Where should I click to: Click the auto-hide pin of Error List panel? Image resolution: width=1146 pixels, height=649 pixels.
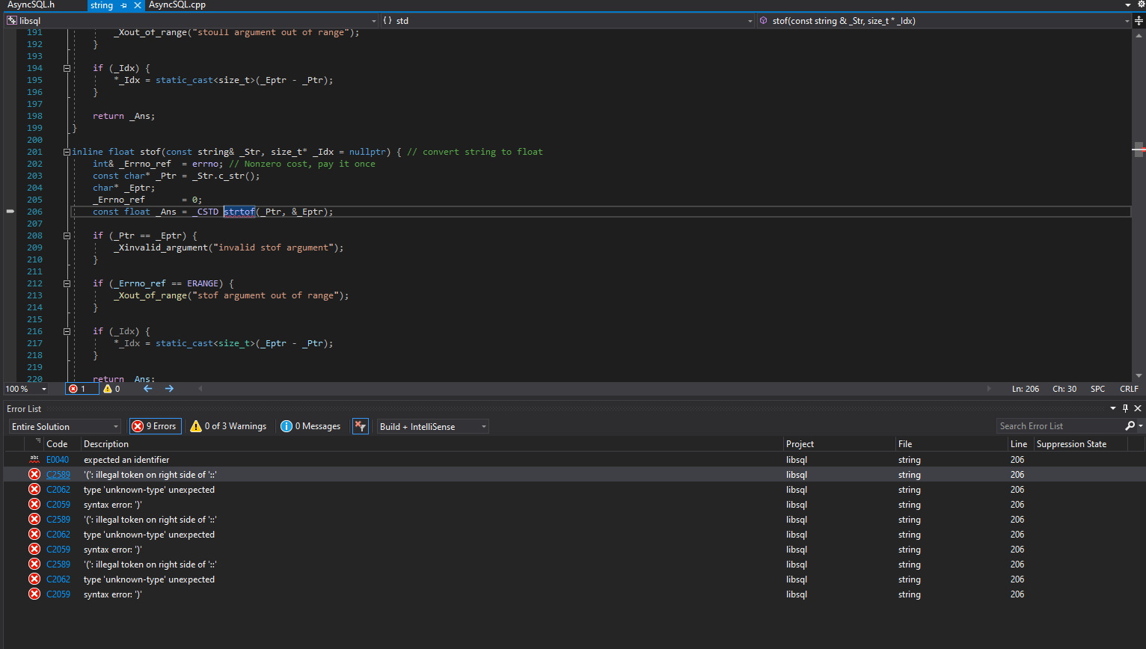(1125, 408)
